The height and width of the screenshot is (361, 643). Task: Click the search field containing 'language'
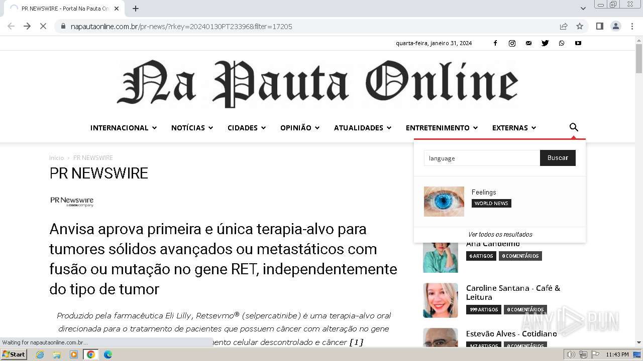click(x=482, y=158)
